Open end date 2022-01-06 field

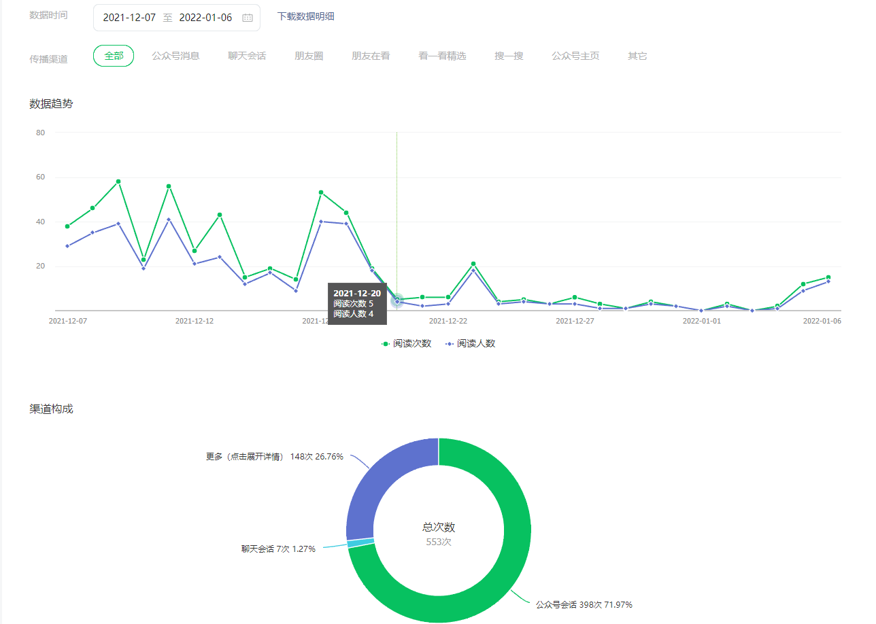coord(205,18)
